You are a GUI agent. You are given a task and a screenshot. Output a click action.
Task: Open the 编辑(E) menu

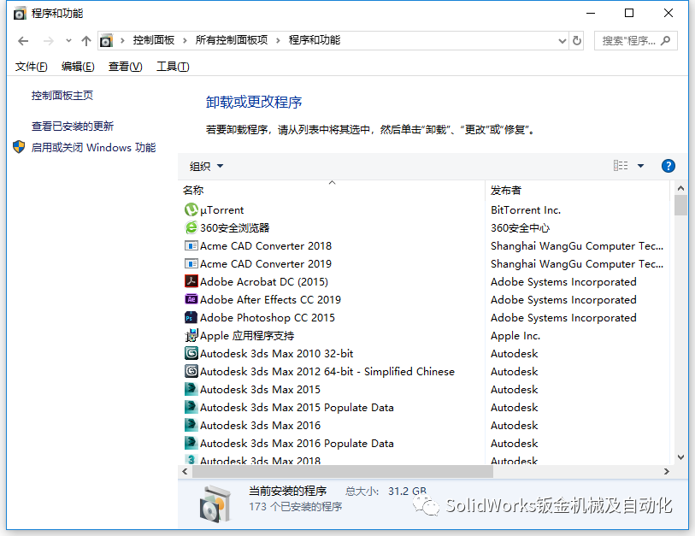[78, 67]
